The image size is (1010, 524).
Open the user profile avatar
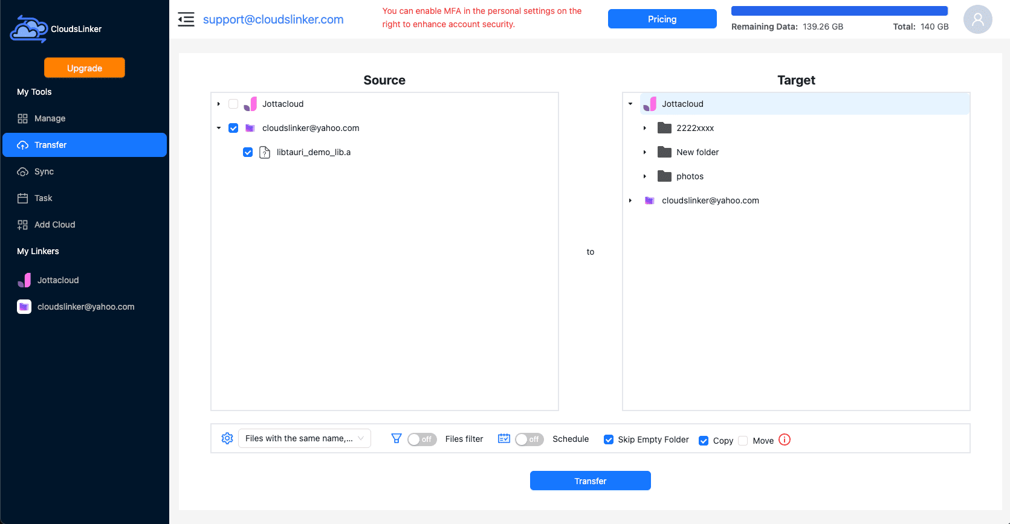click(977, 19)
